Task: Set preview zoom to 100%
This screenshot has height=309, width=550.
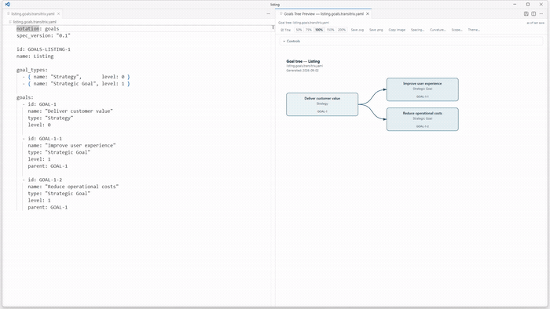Action: [x=319, y=30]
